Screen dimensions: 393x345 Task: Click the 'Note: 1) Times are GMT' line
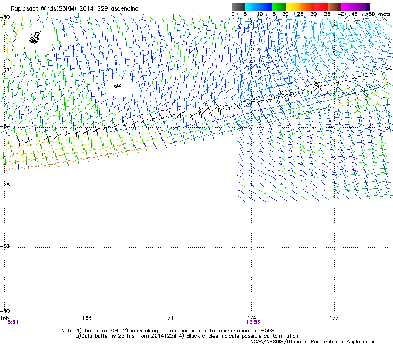[168, 331]
